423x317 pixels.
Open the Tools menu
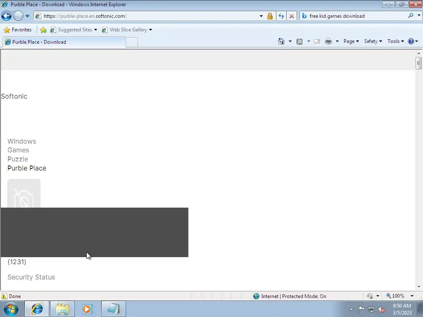click(x=395, y=41)
